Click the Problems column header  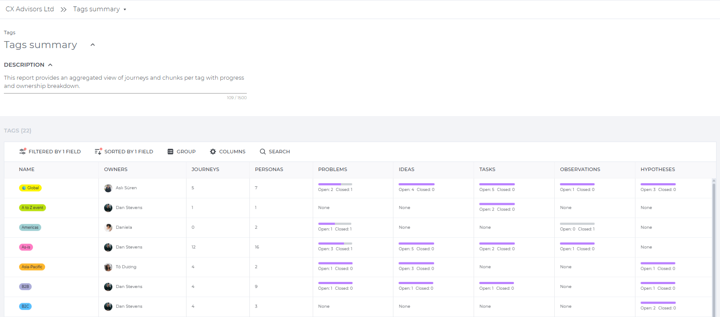click(333, 169)
